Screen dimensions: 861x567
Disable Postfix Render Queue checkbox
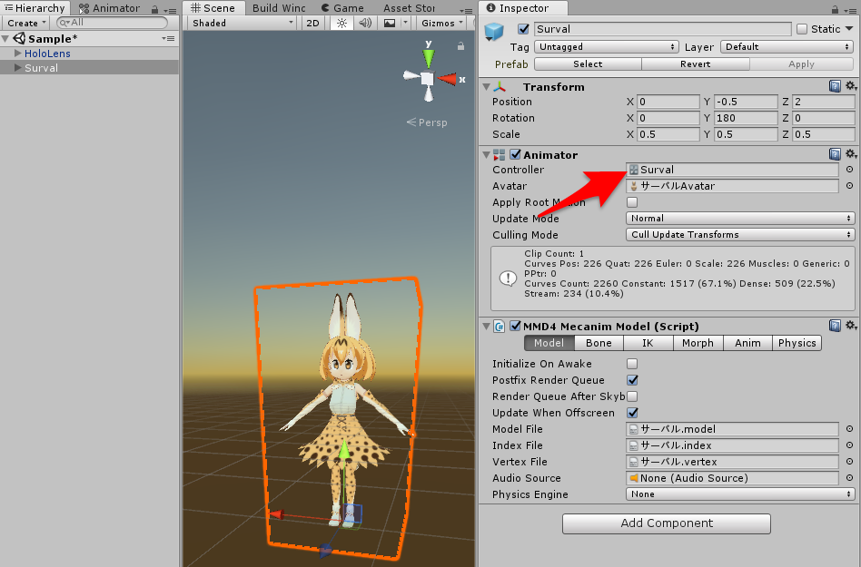click(x=632, y=380)
